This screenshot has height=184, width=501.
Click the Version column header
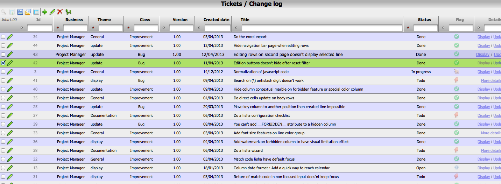click(x=180, y=20)
